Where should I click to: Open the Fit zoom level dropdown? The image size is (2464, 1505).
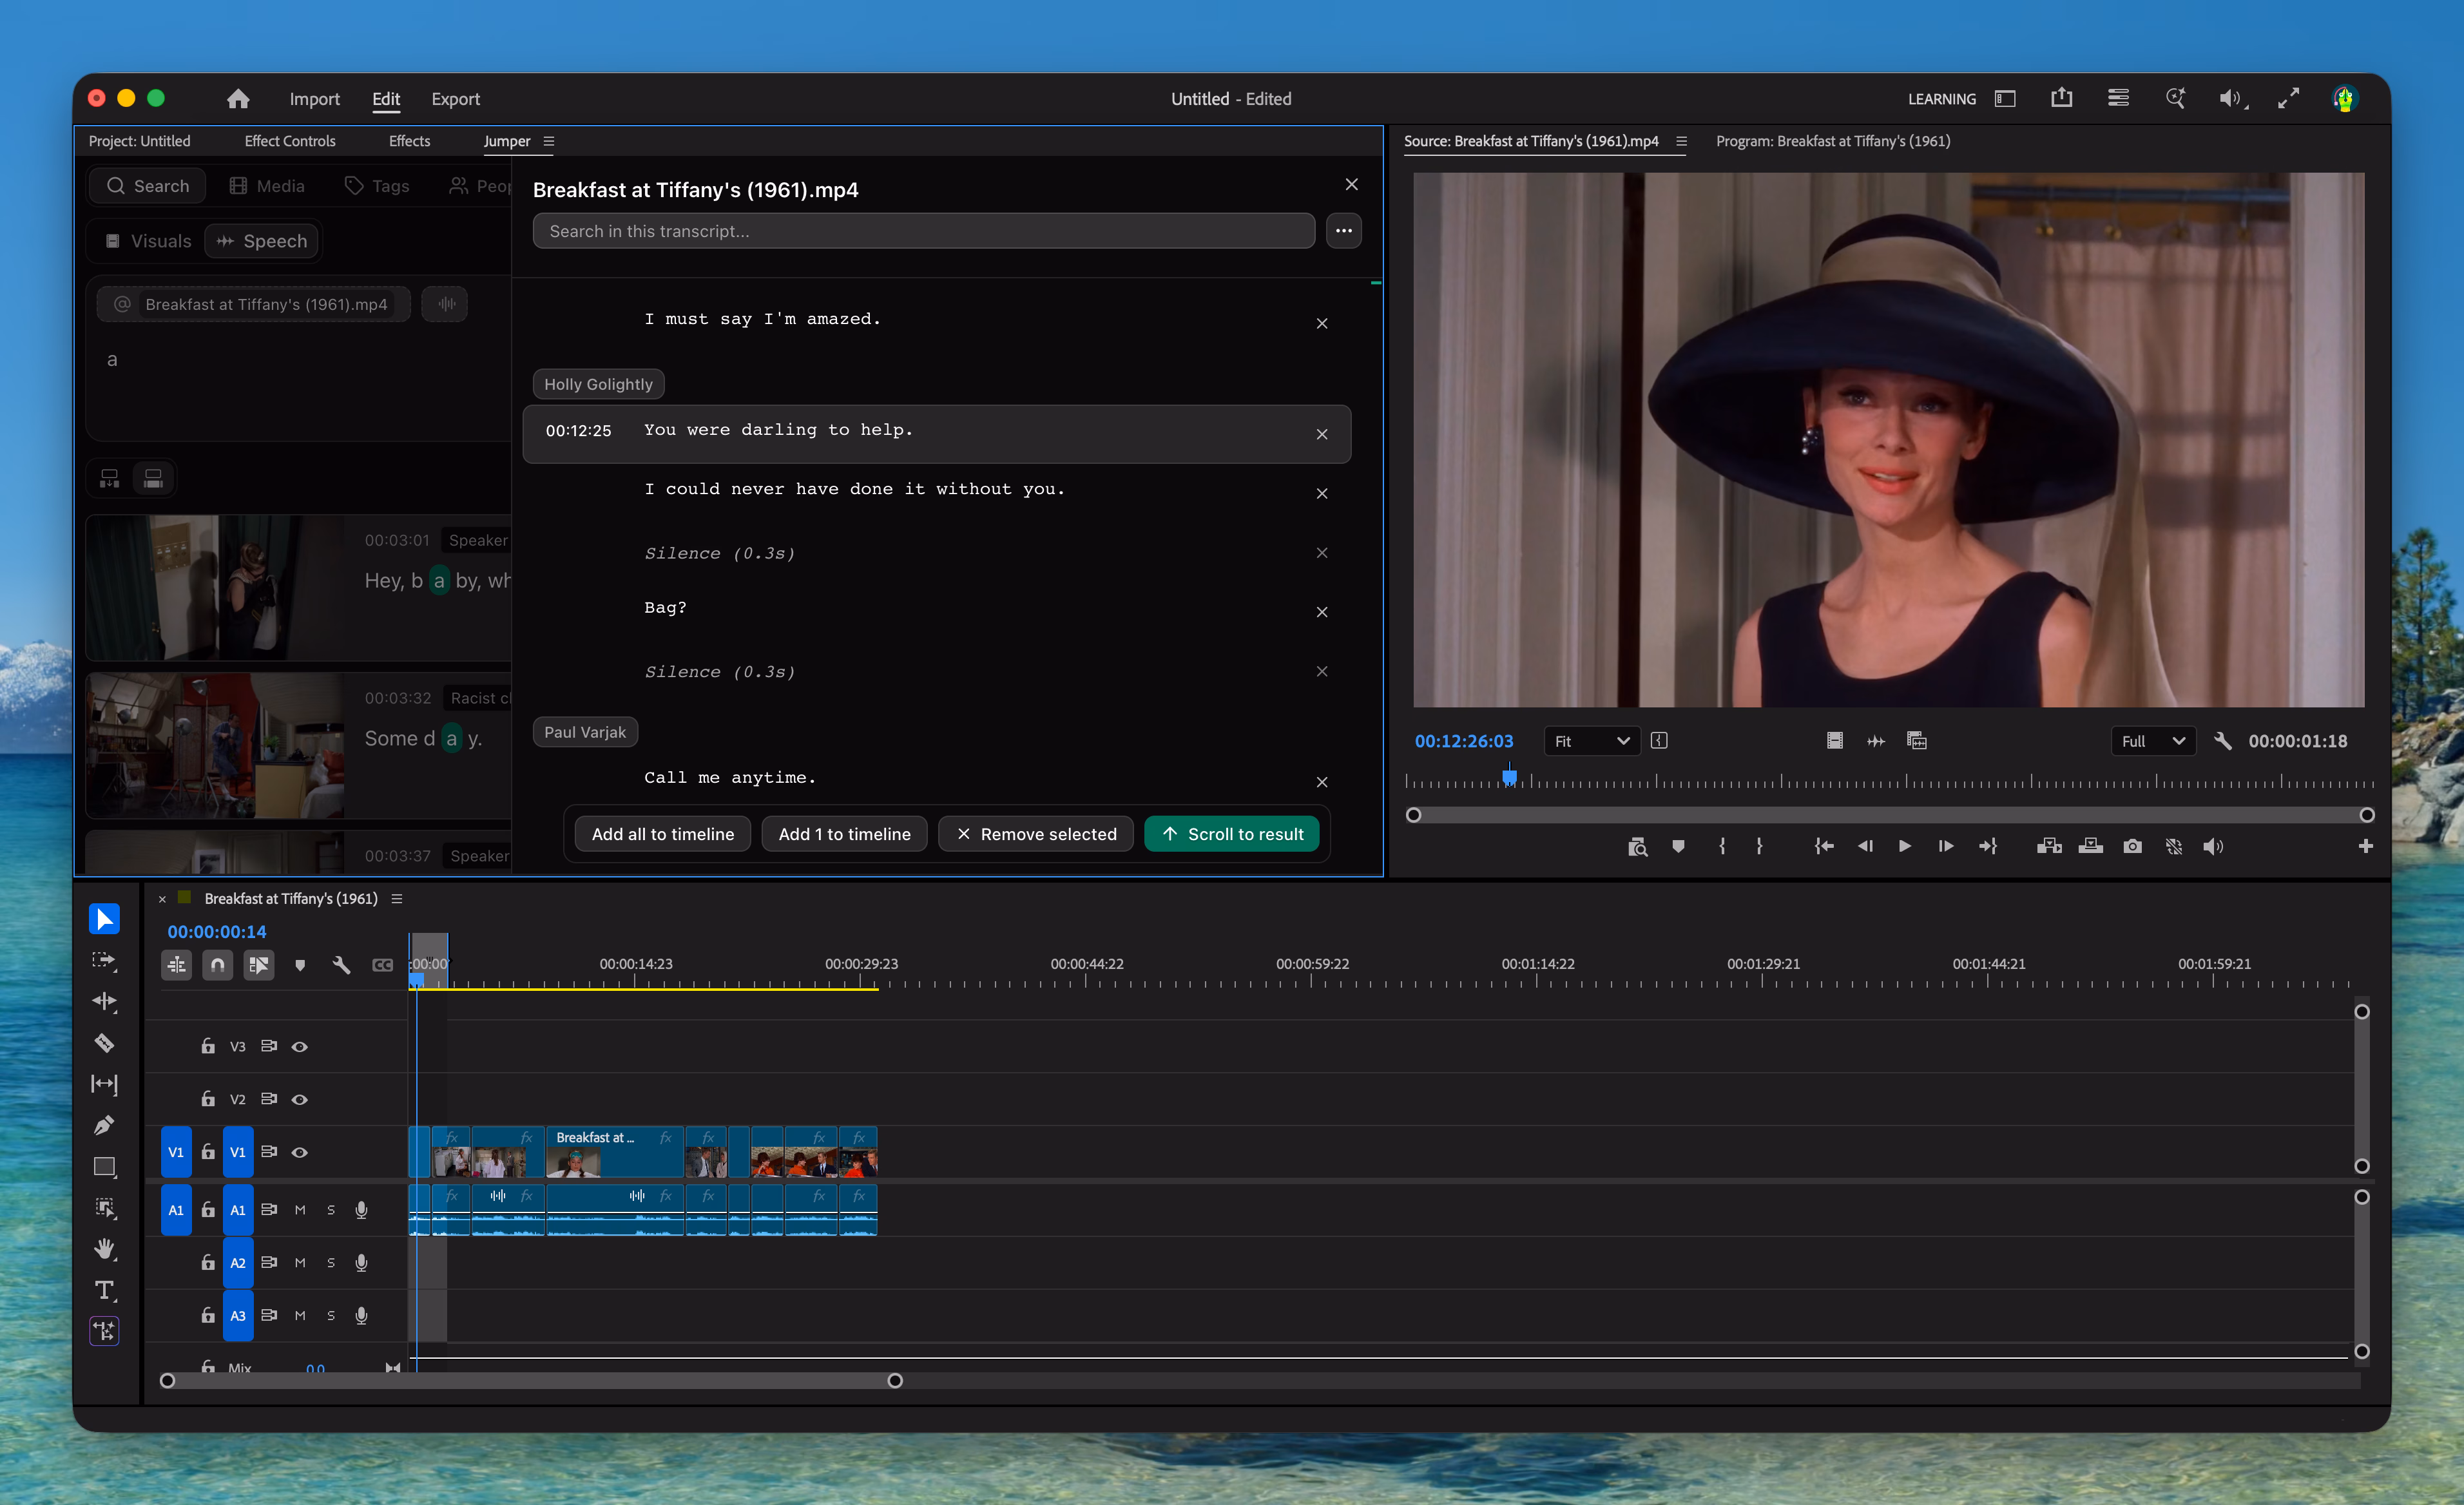(x=1591, y=741)
